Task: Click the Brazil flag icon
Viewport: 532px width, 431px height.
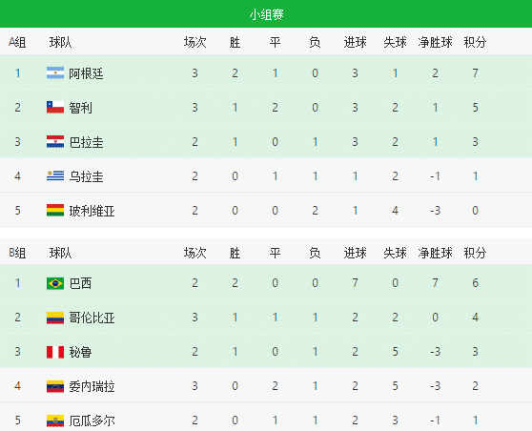Action: click(x=55, y=283)
